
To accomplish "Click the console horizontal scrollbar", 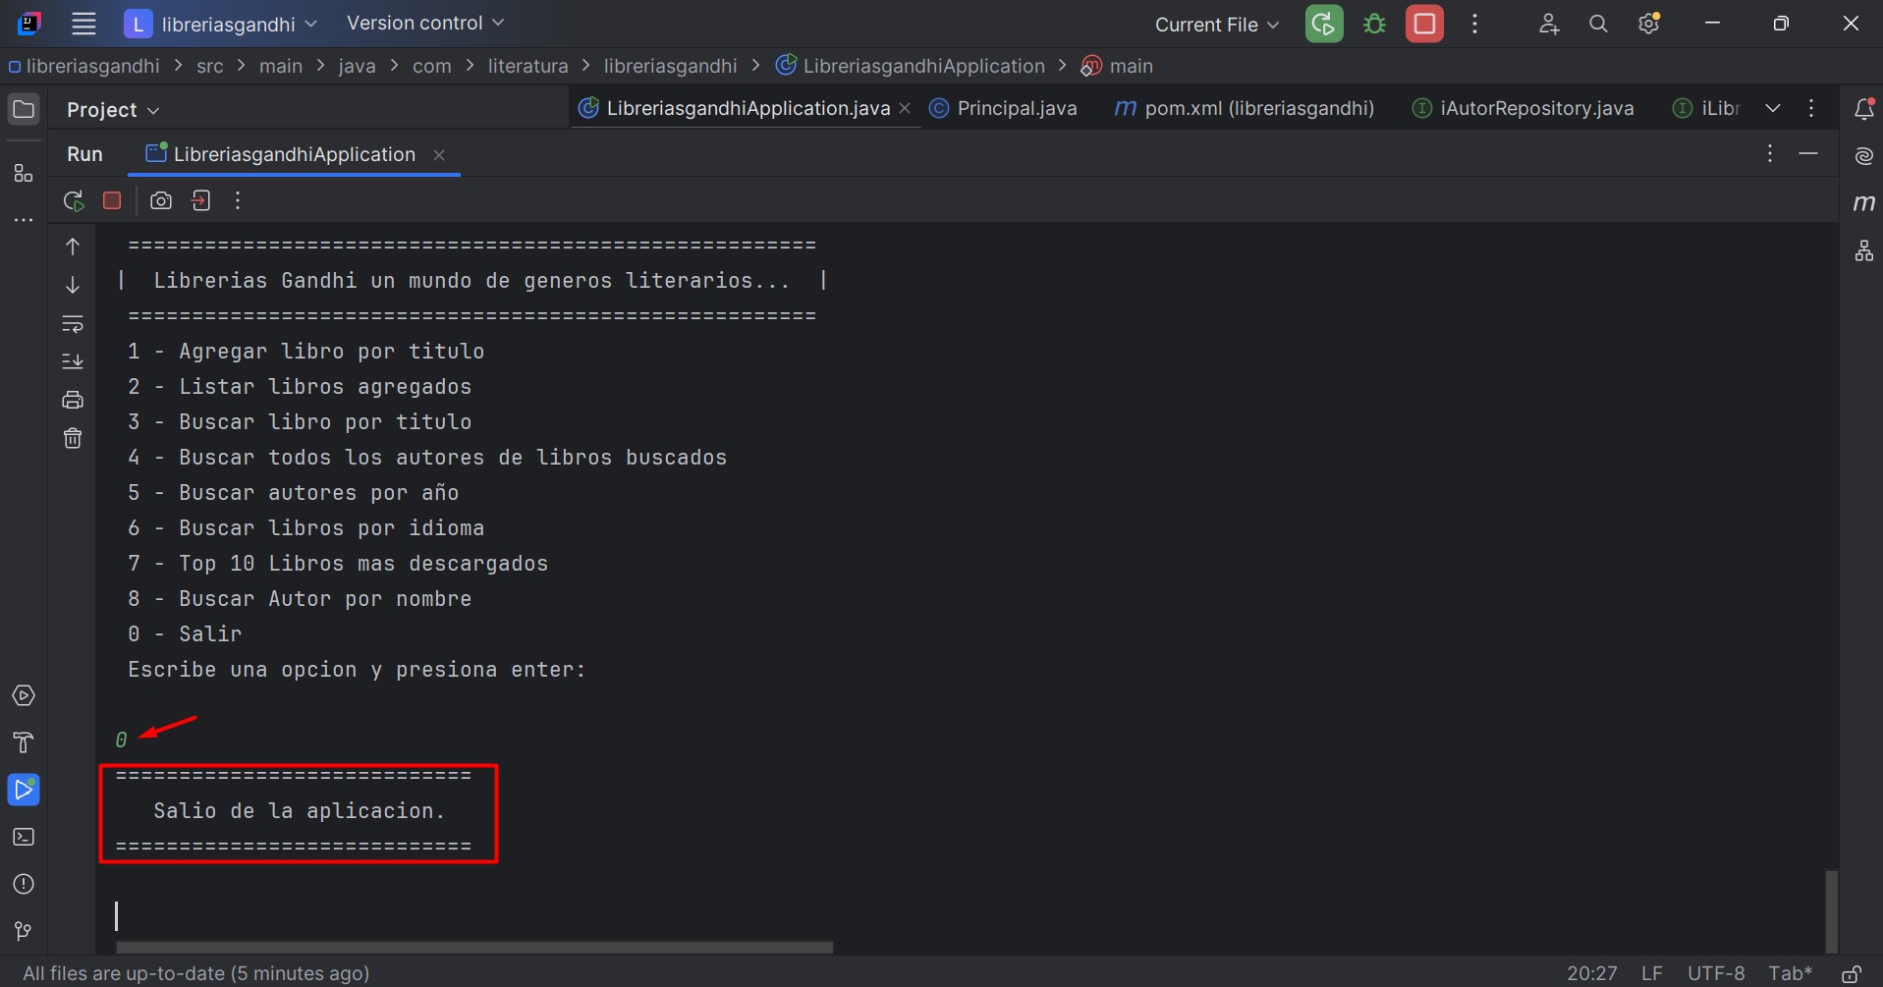I will (x=474, y=948).
